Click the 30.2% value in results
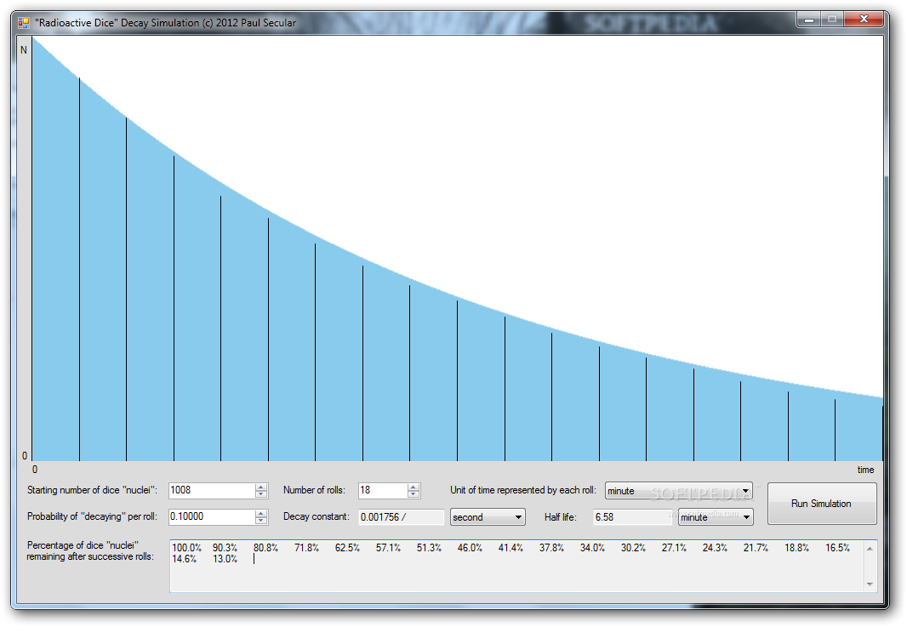This screenshot has height=627, width=907. (633, 548)
